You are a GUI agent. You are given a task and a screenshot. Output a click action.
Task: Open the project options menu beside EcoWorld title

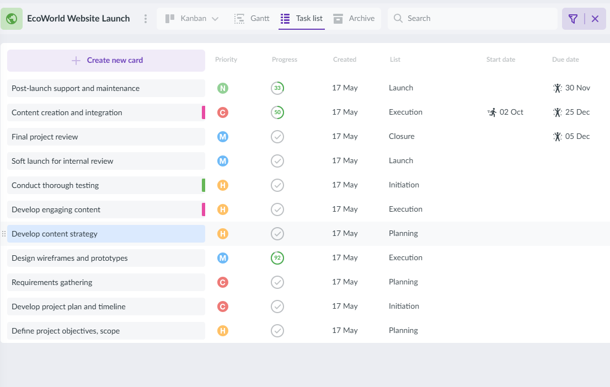[x=145, y=18]
